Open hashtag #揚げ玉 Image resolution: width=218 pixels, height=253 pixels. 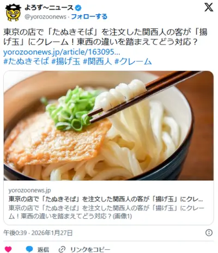66,61
